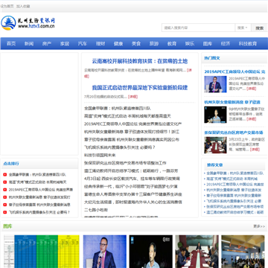
Task: Open the 新闻 navigation item
Action: click(x=29, y=44)
